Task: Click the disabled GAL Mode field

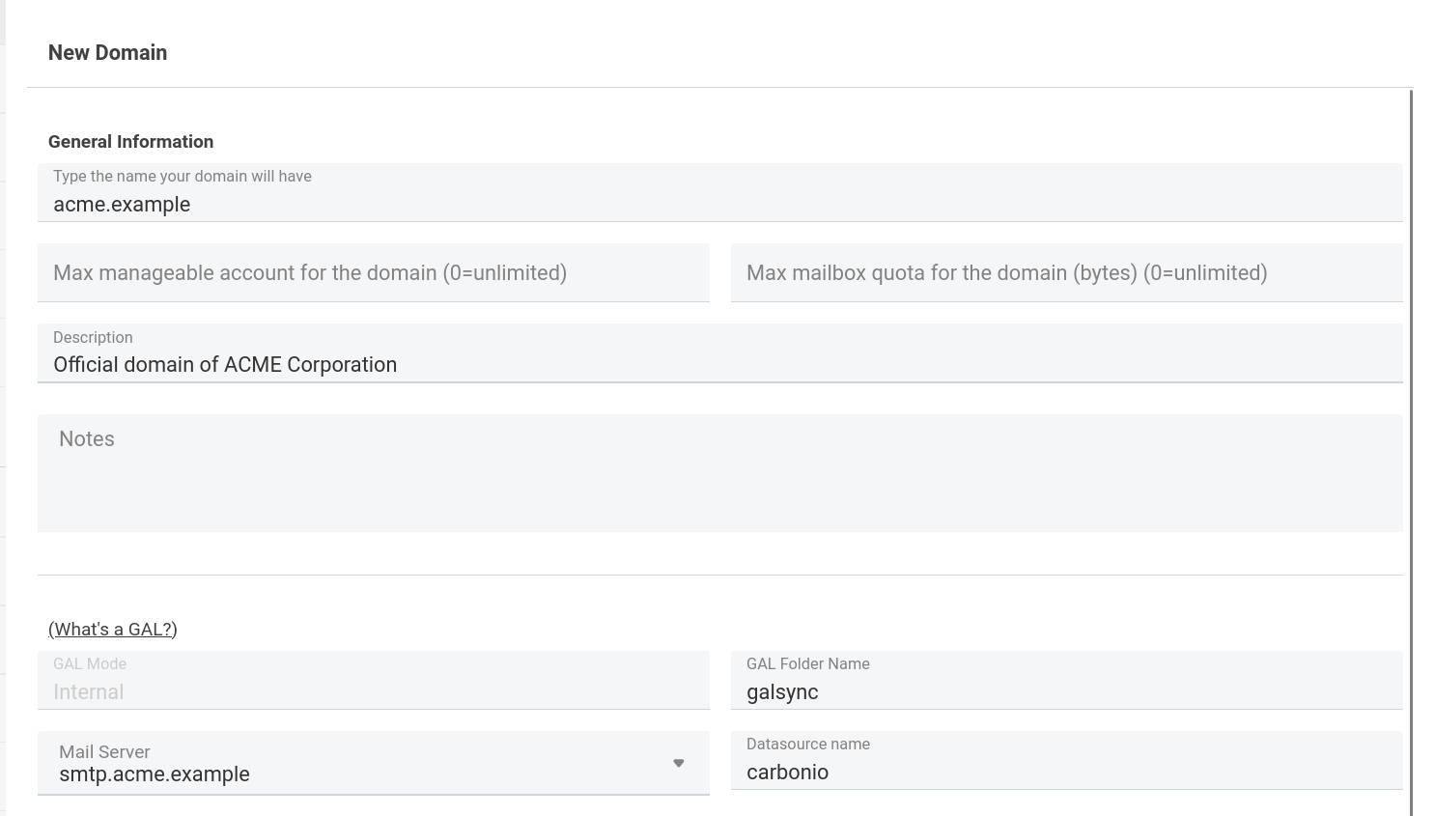Action: (373, 680)
